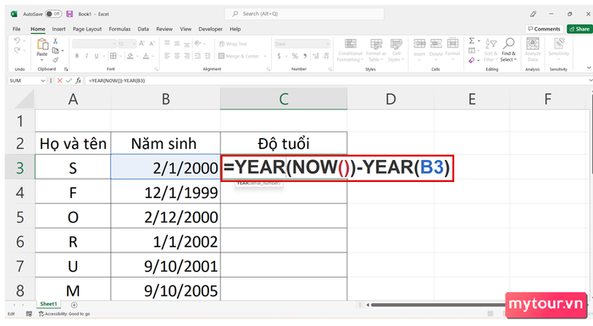Click the Paste clipboard icon
This screenshot has width=593, height=326.
click(x=42, y=45)
